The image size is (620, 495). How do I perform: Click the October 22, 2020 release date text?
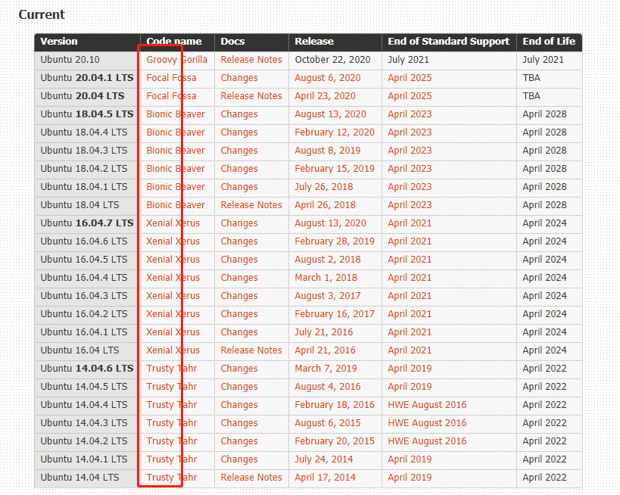click(x=332, y=60)
